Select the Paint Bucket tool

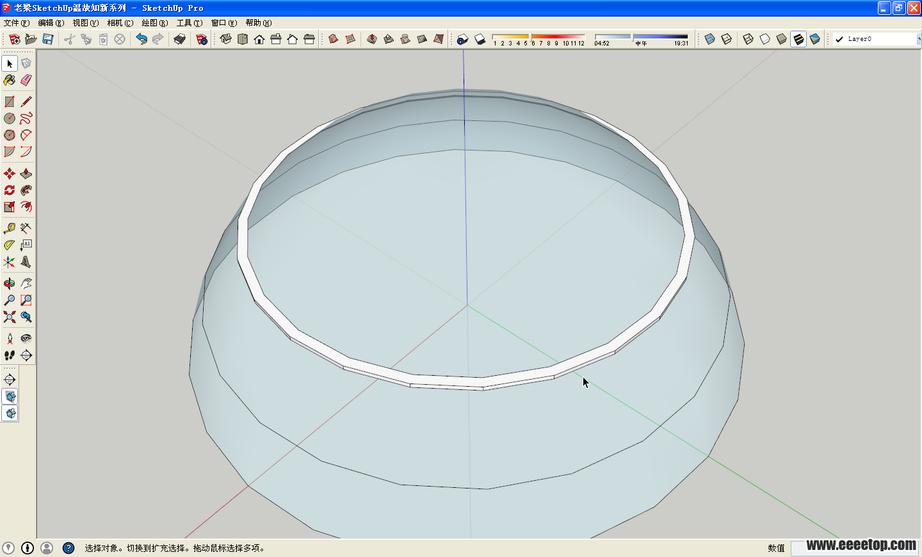point(10,80)
